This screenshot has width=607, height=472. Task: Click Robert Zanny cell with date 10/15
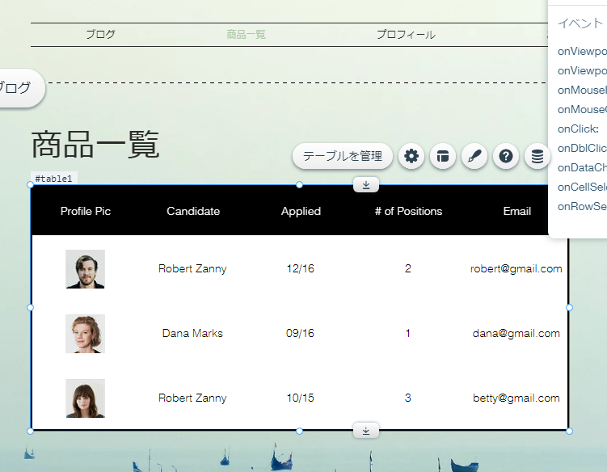click(x=192, y=398)
